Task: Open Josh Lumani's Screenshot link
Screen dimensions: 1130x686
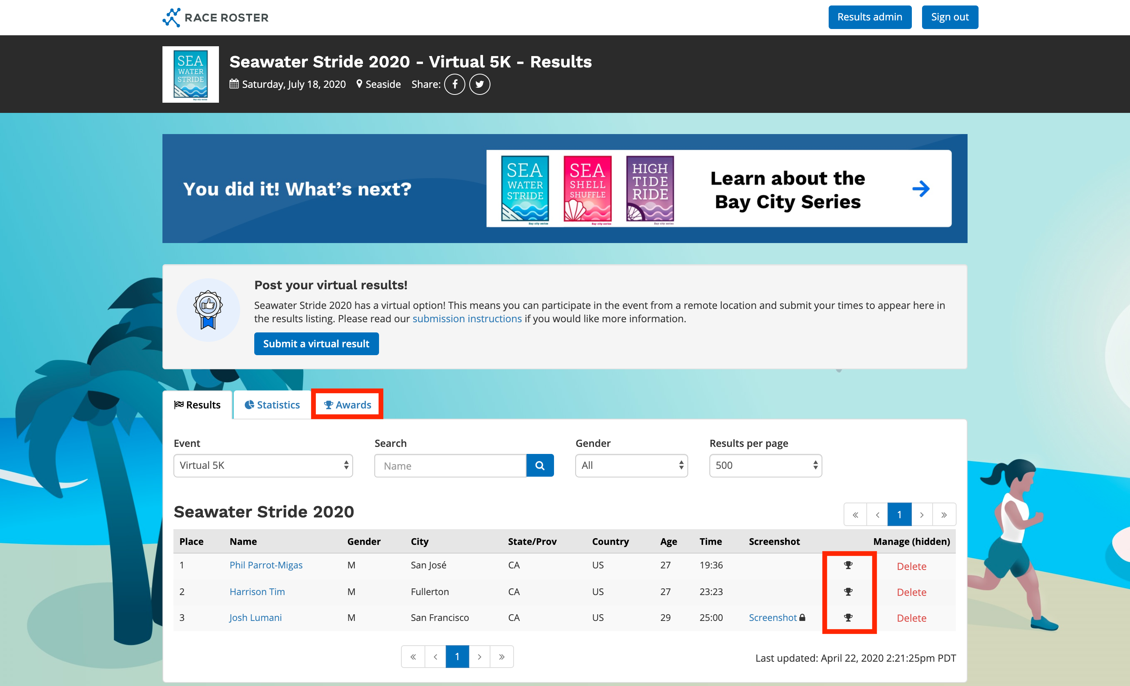Action: pos(773,617)
